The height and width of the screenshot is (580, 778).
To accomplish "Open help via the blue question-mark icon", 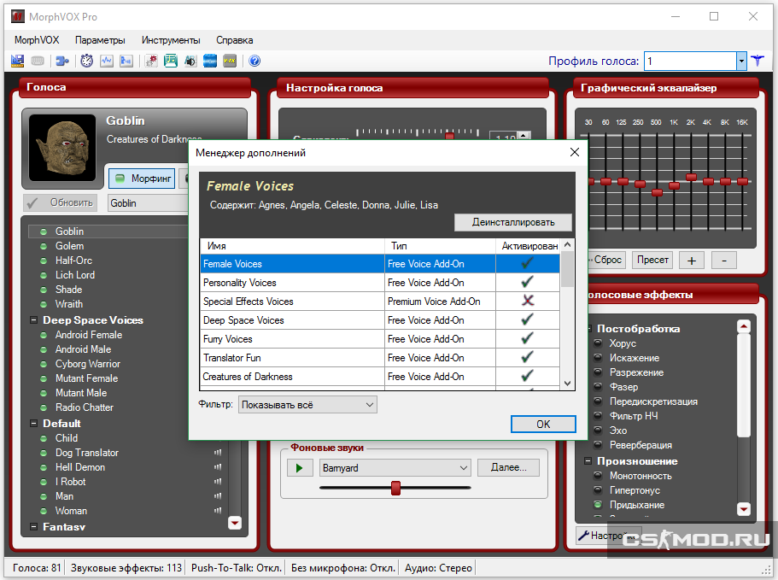I will (x=254, y=61).
